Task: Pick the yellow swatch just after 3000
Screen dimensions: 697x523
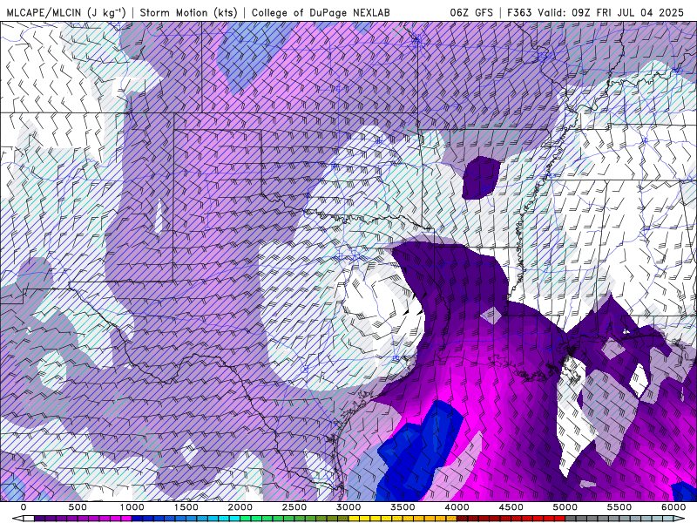Action: [354, 518]
